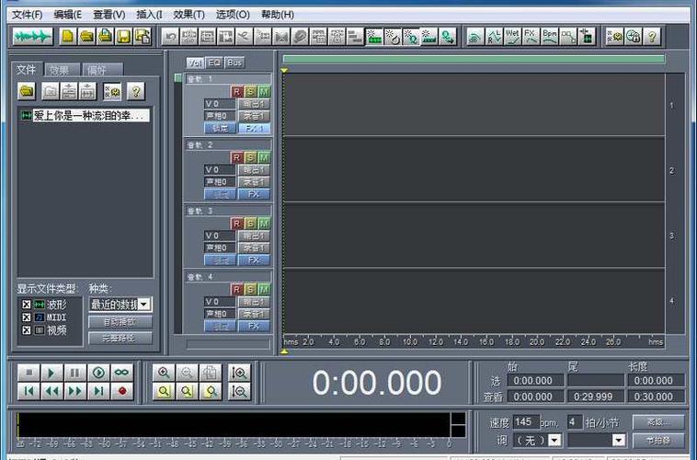Click the play-to-end circled play button

98,373
